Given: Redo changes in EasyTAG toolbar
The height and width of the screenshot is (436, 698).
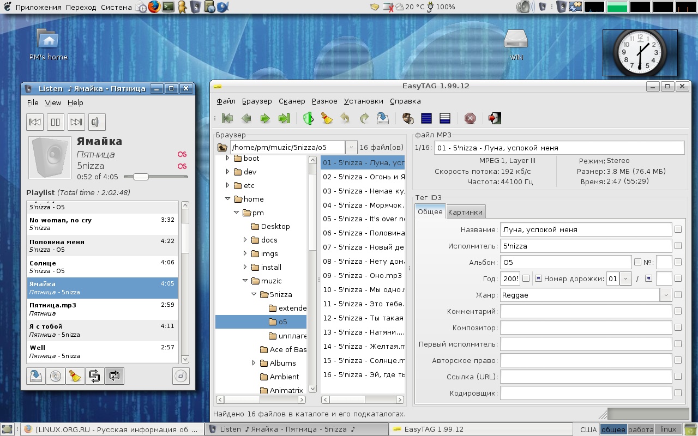Looking at the screenshot, I should (x=364, y=118).
